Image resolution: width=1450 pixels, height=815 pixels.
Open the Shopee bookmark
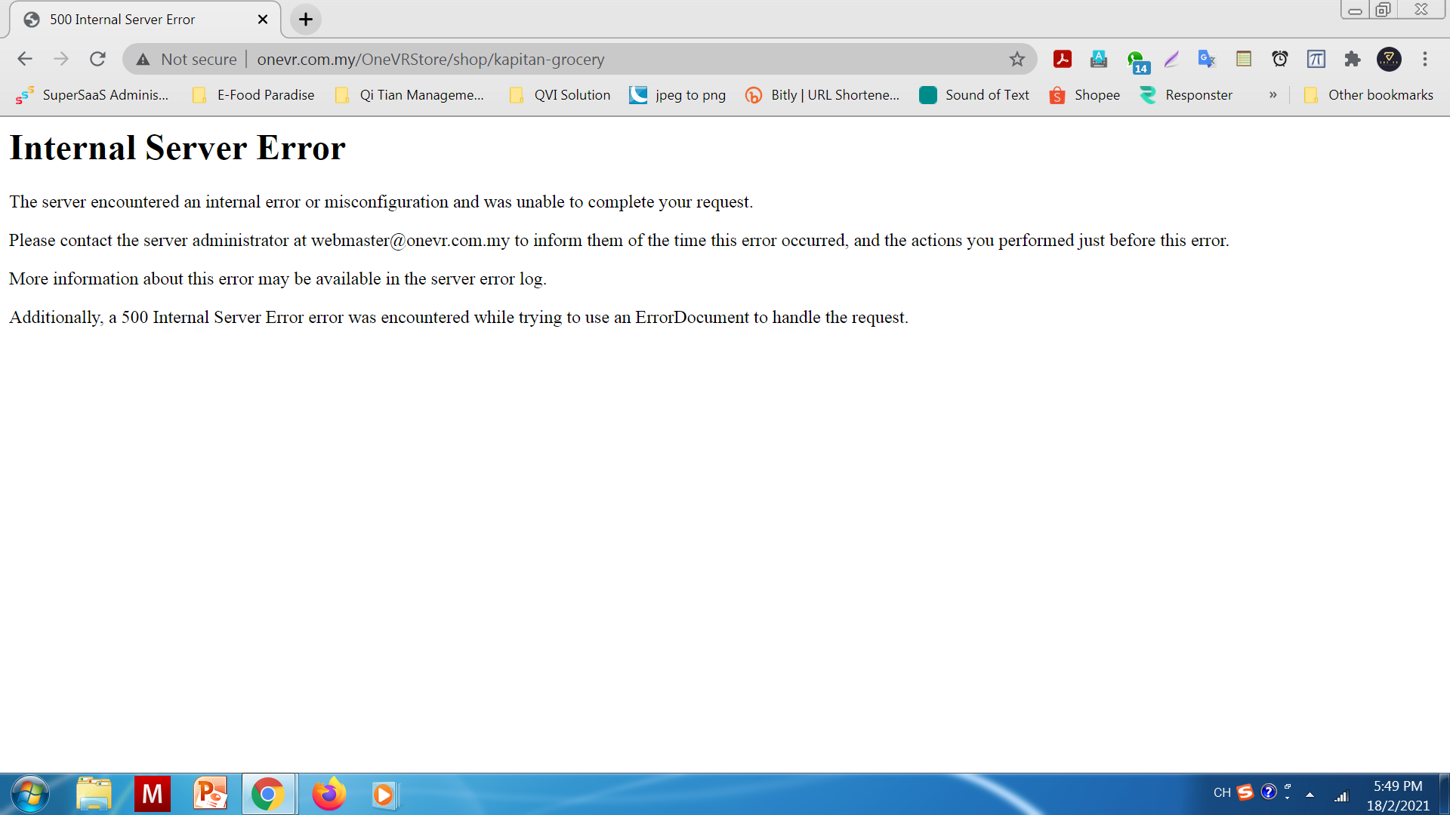coord(1084,95)
